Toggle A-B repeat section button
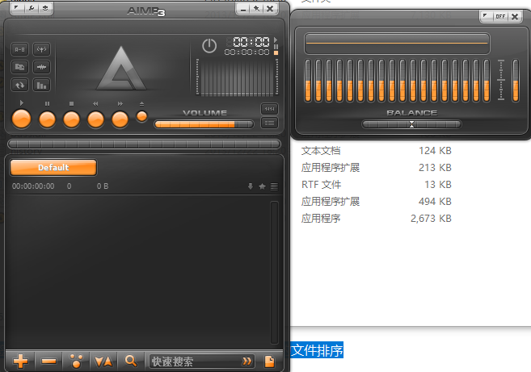The height and width of the screenshot is (372, 531). tap(19, 49)
